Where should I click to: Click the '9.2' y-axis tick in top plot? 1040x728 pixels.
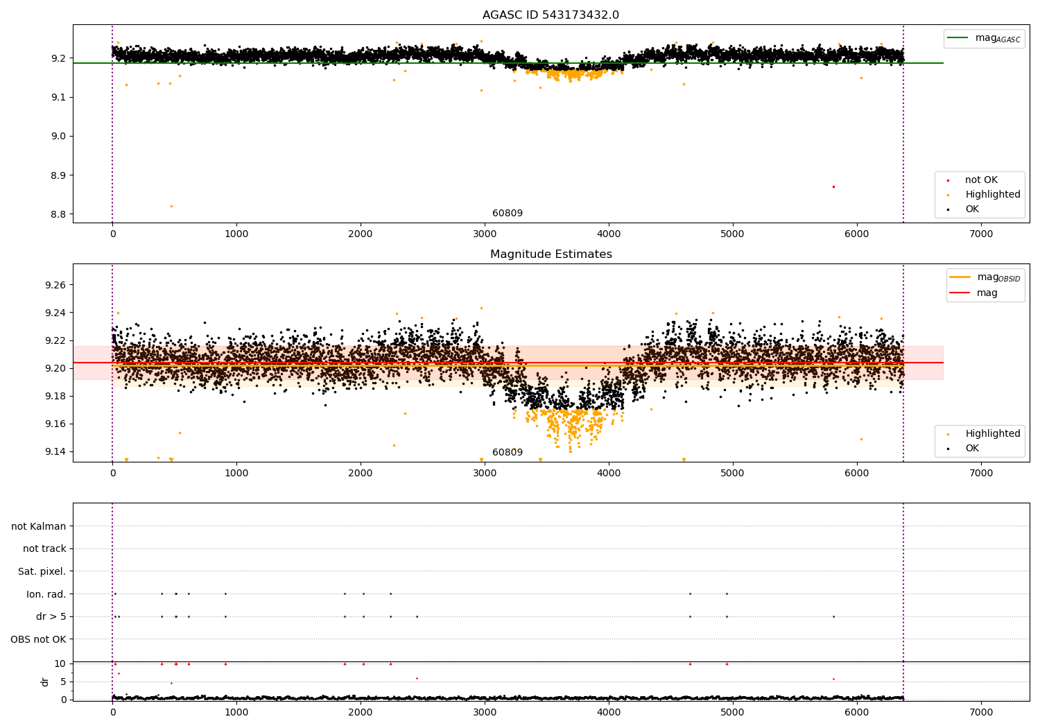pyautogui.click(x=59, y=58)
